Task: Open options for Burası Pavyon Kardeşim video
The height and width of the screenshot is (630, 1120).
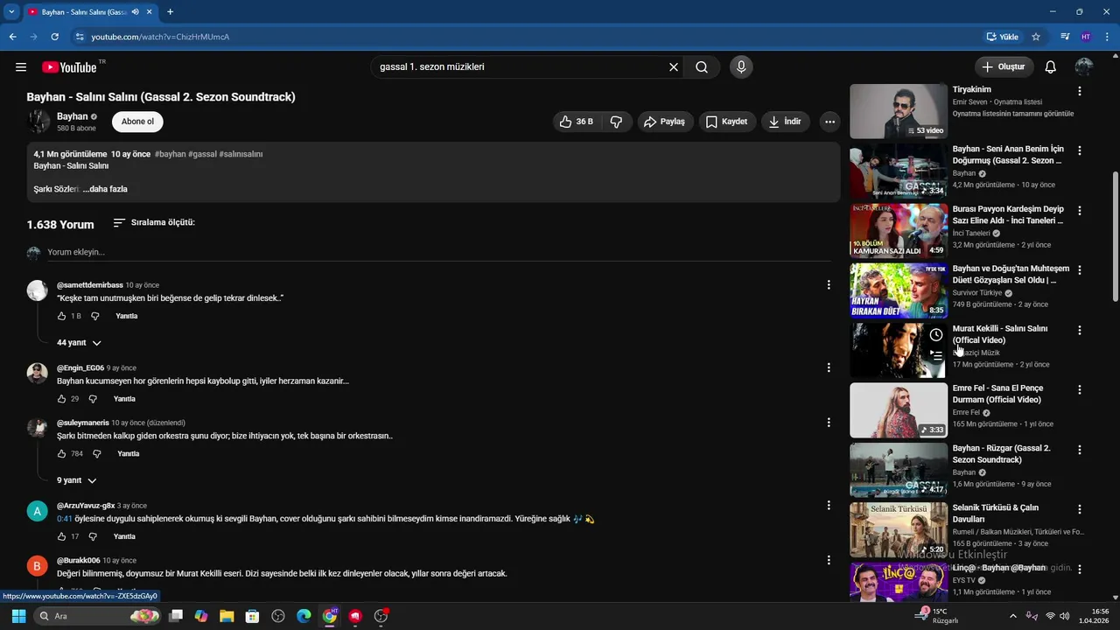Action: [x=1079, y=211]
